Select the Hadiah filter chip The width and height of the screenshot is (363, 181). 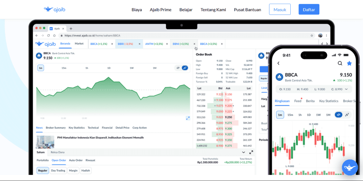click(86, 171)
